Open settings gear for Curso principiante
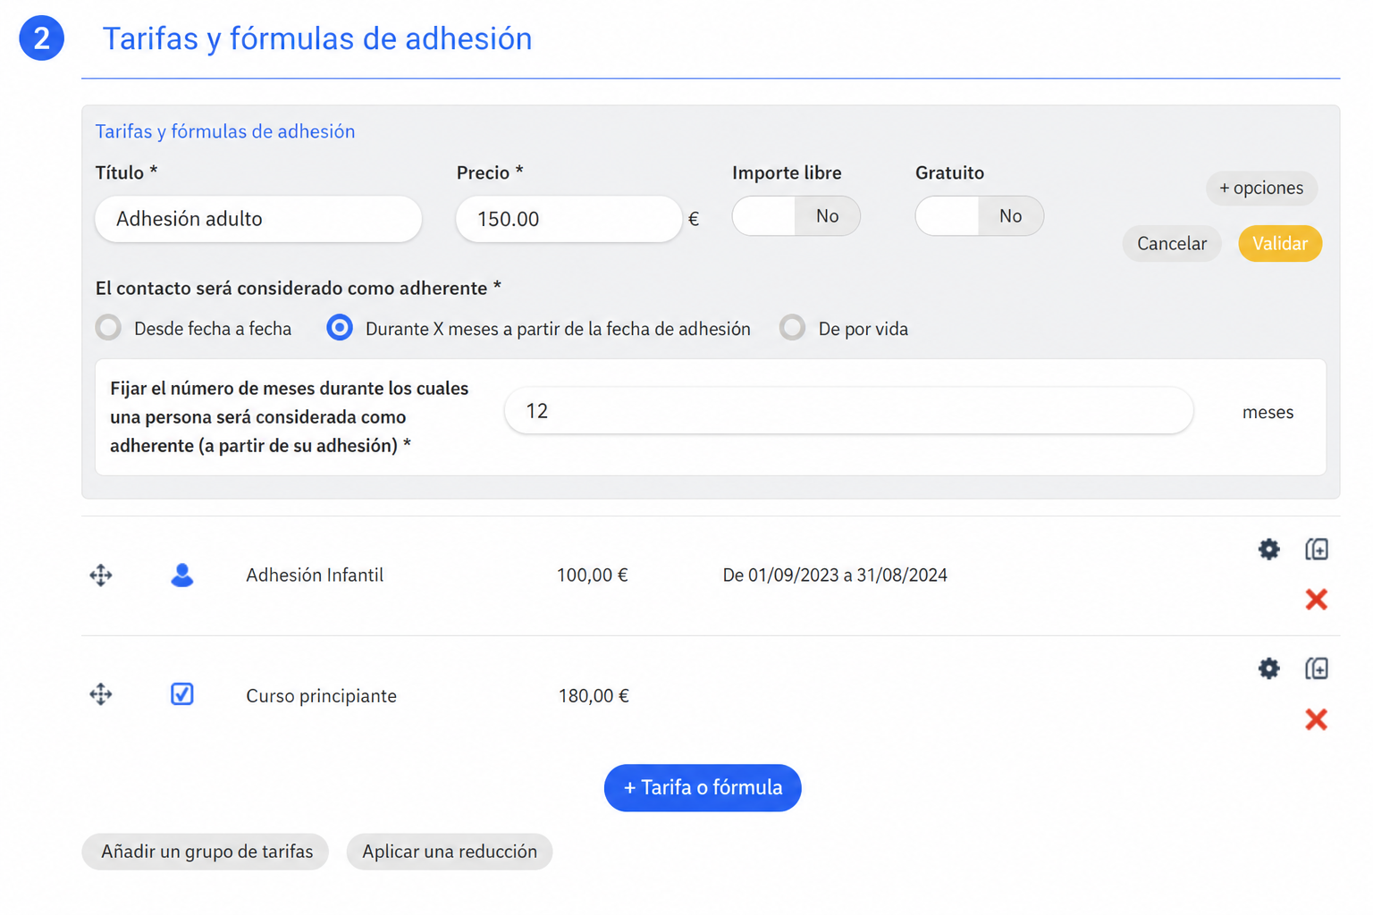This screenshot has height=915, width=1373. tap(1268, 668)
